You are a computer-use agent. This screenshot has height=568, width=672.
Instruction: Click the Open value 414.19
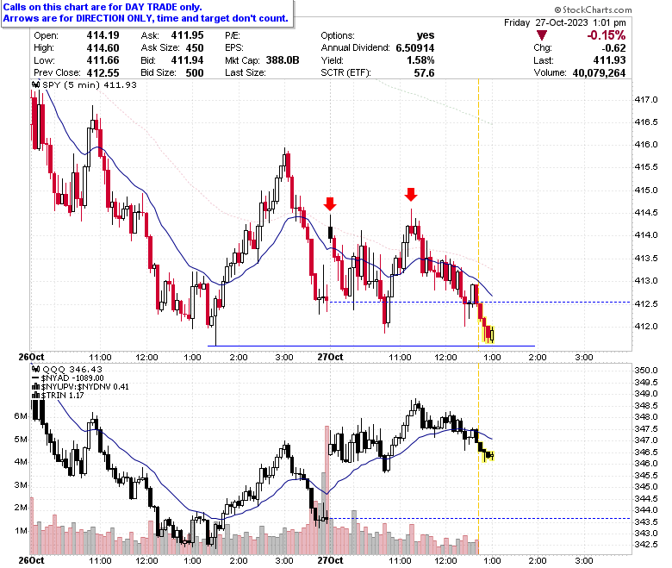click(103, 35)
